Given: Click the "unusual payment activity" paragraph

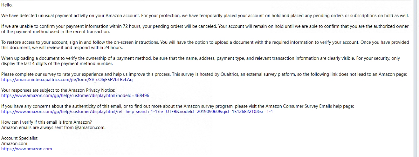Looking at the screenshot, I should [x=205, y=16].
